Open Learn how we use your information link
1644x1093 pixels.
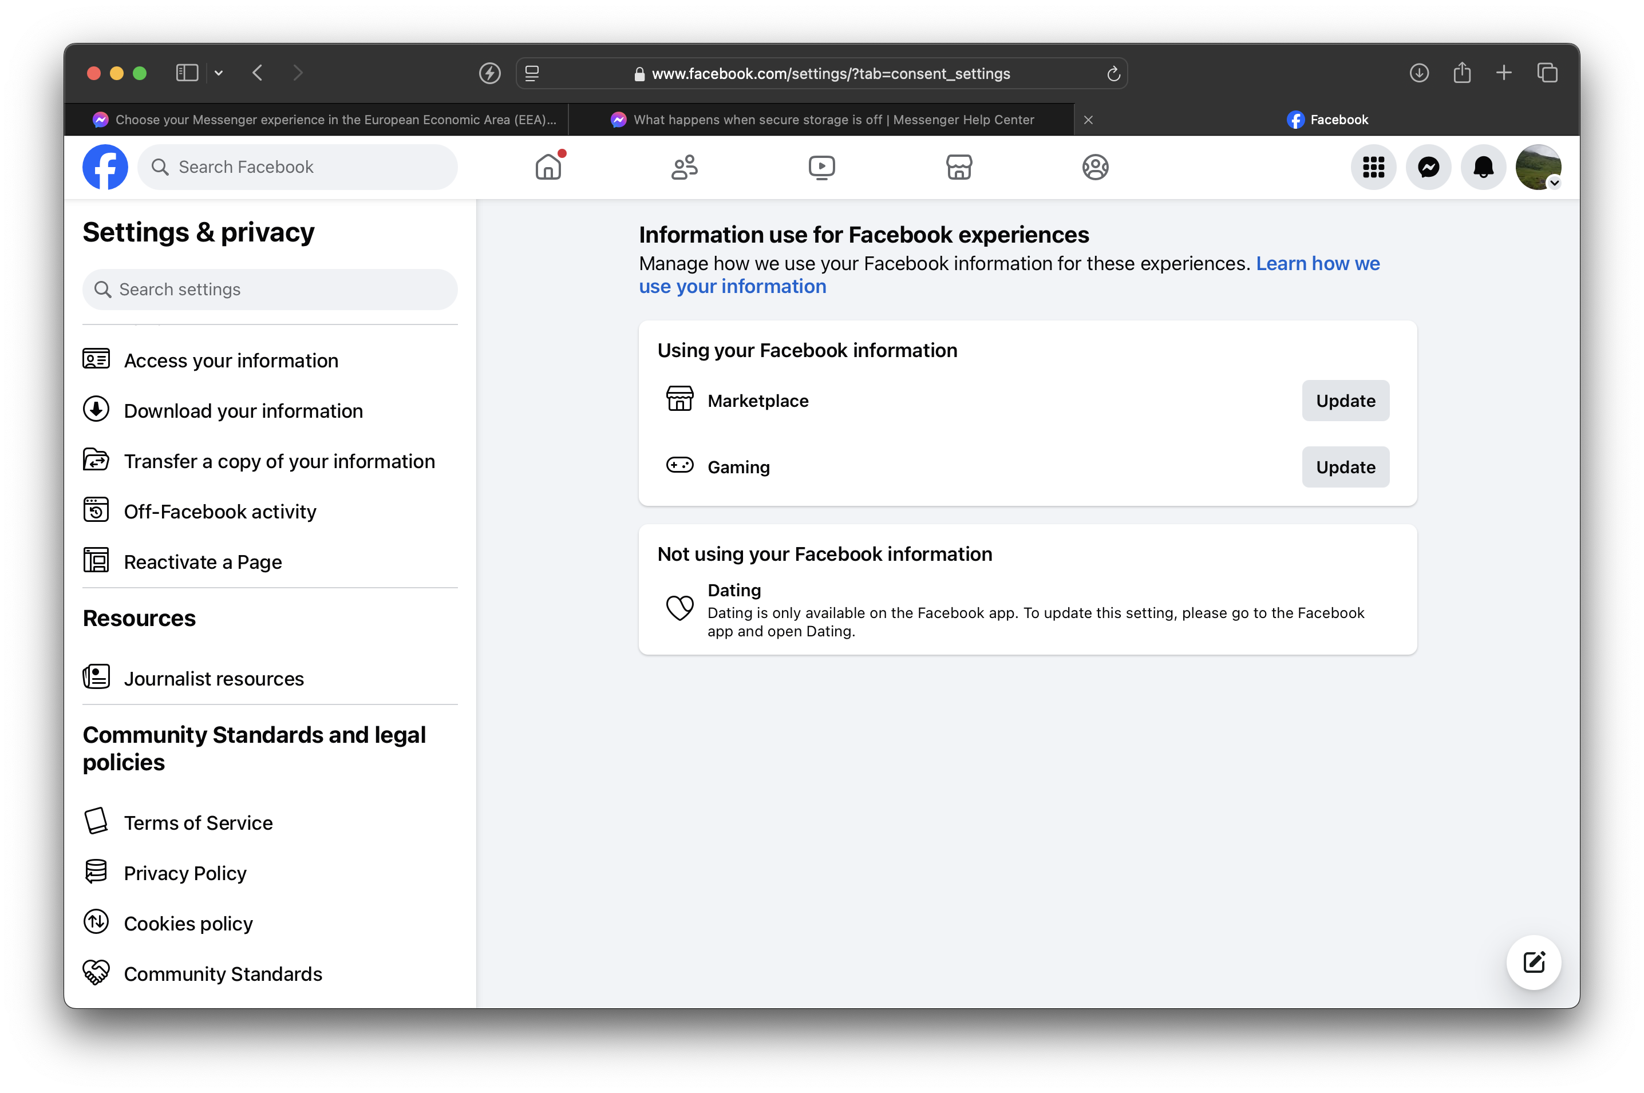[1009, 275]
